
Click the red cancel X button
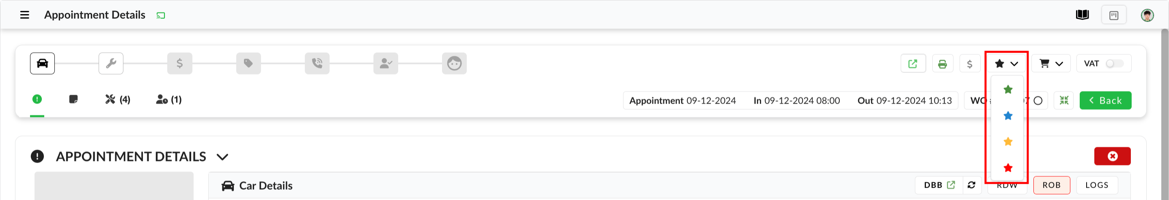click(1112, 156)
